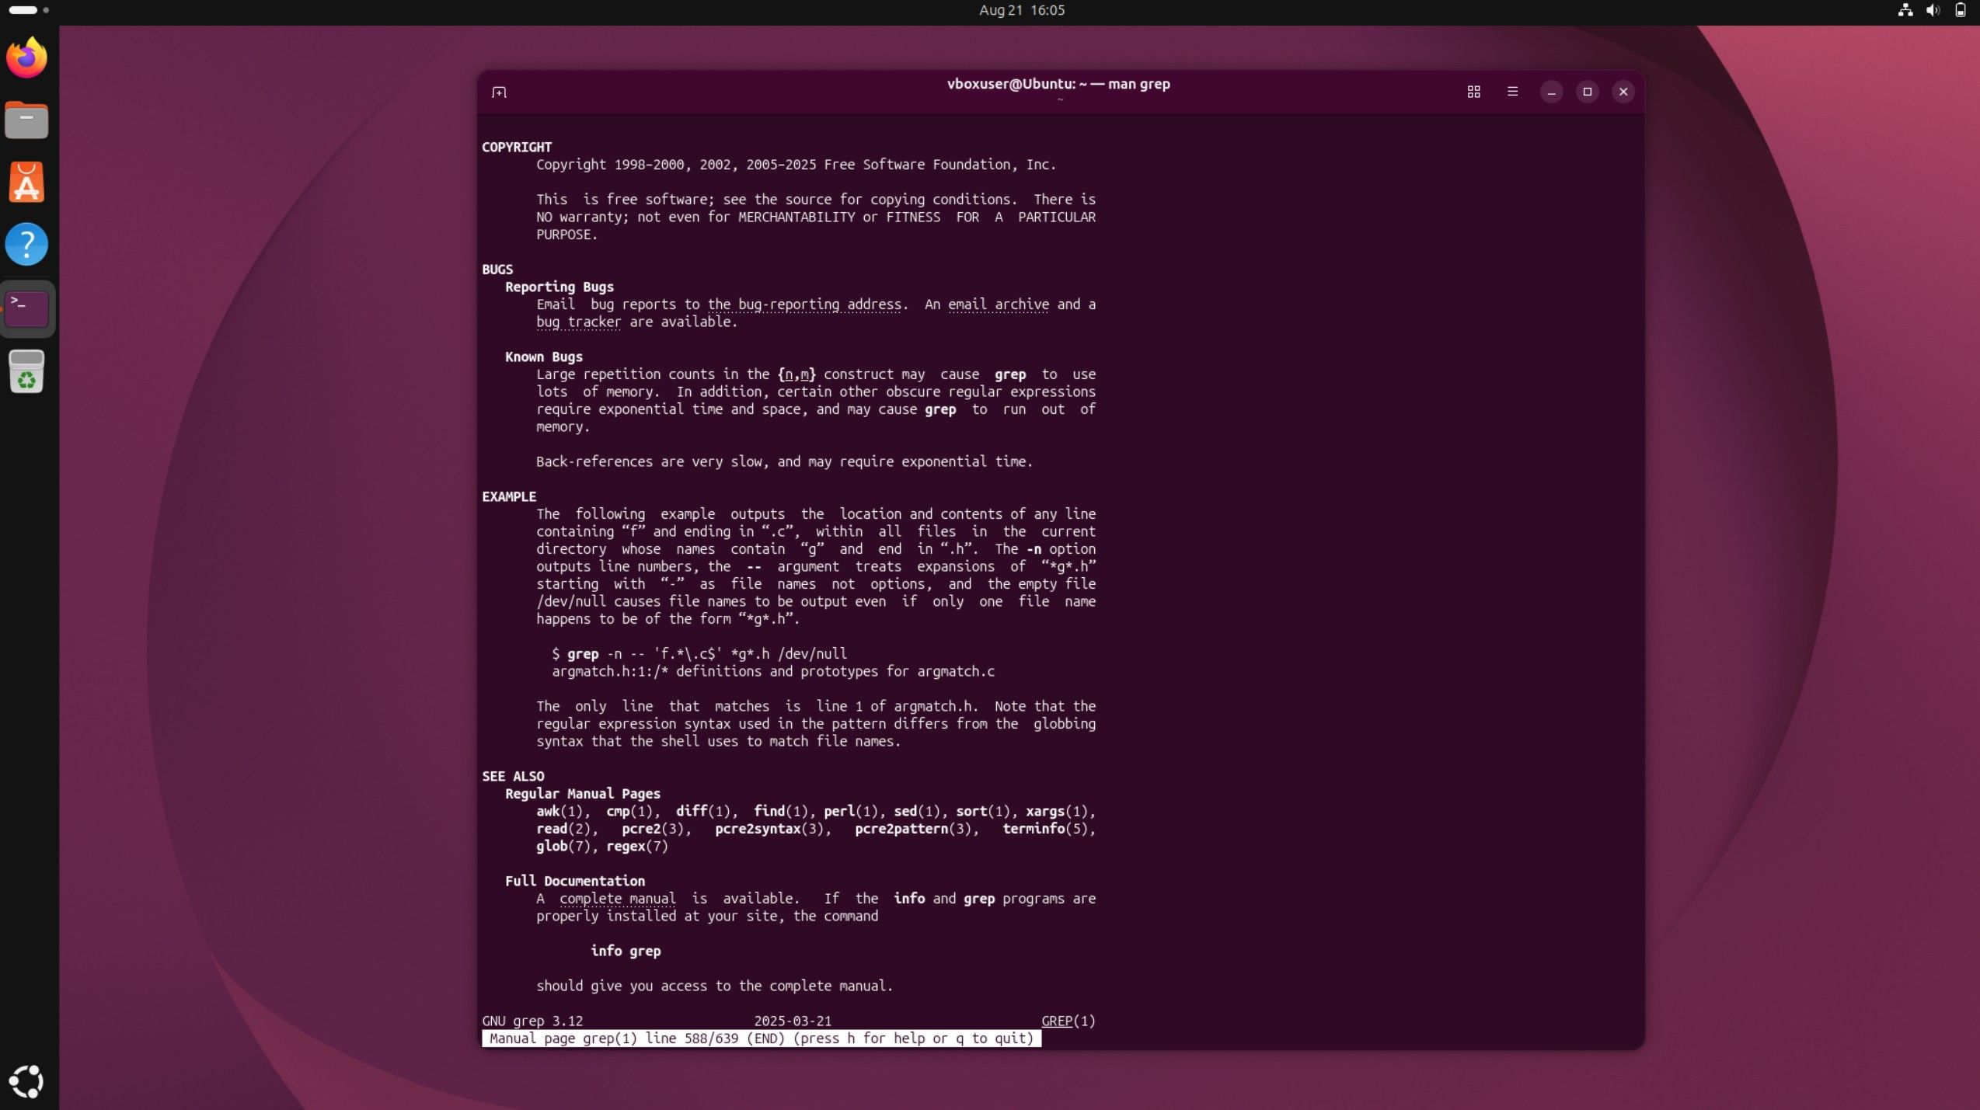Viewport: 1980px width, 1110px height.
Task: Open the Help icon in dock
Action: point(27,245)
